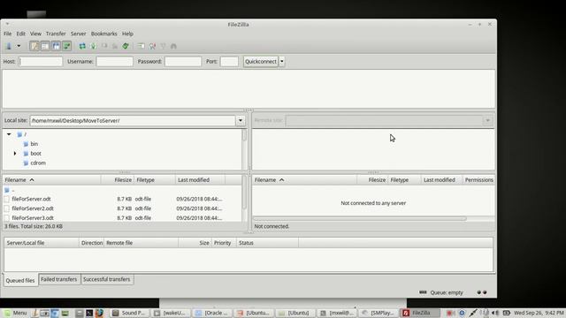Open the Mint Menu button
This screenshot has height=318, width=566.
pos(14,313)
